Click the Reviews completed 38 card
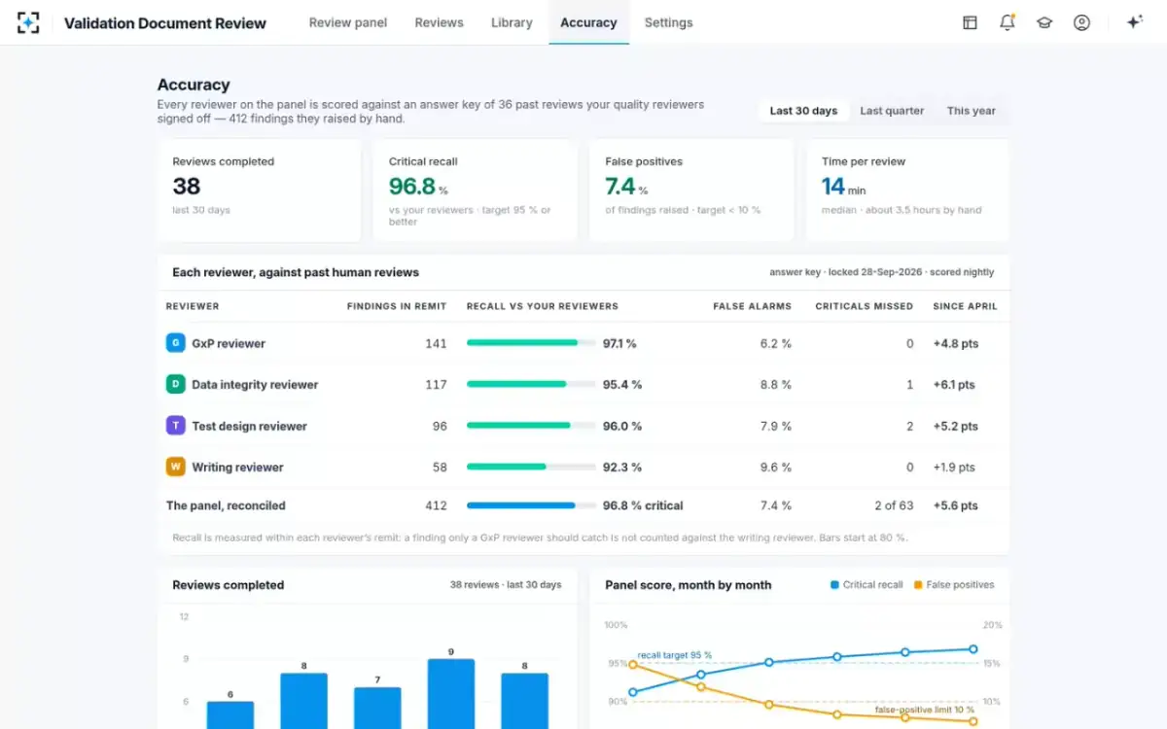Image resolution: width=1167 pixels, height=729 pixels. click(x=259, y=191)
